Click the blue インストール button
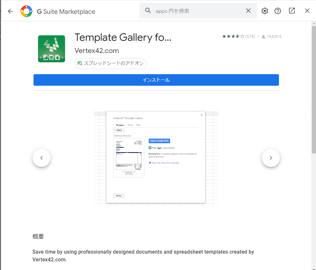The height and width of the screenshot is (270, 316). click(156, 80)
